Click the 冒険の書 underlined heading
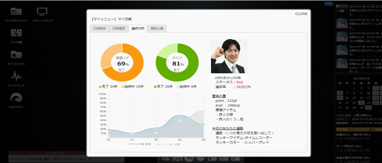Image resolution: width=382 pixels, height=163 pixels. click(219, 96)
